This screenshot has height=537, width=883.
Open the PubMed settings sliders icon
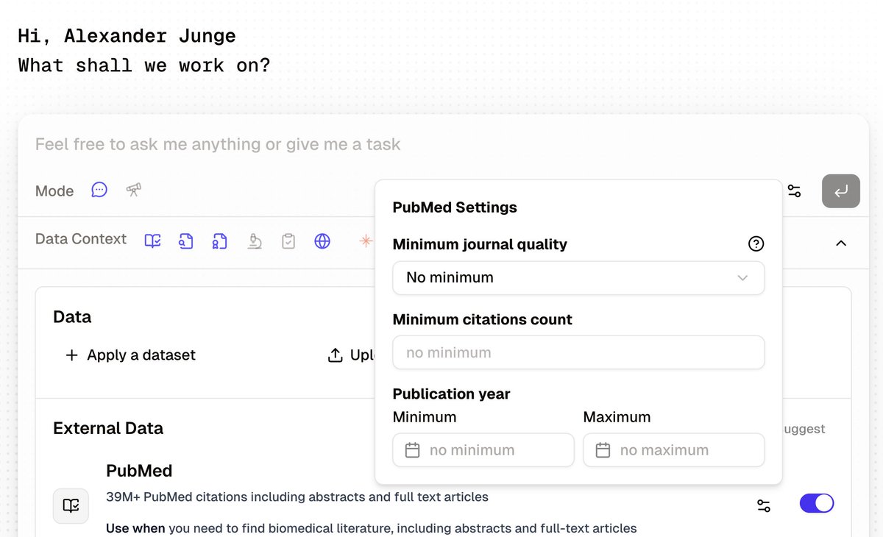764,505
